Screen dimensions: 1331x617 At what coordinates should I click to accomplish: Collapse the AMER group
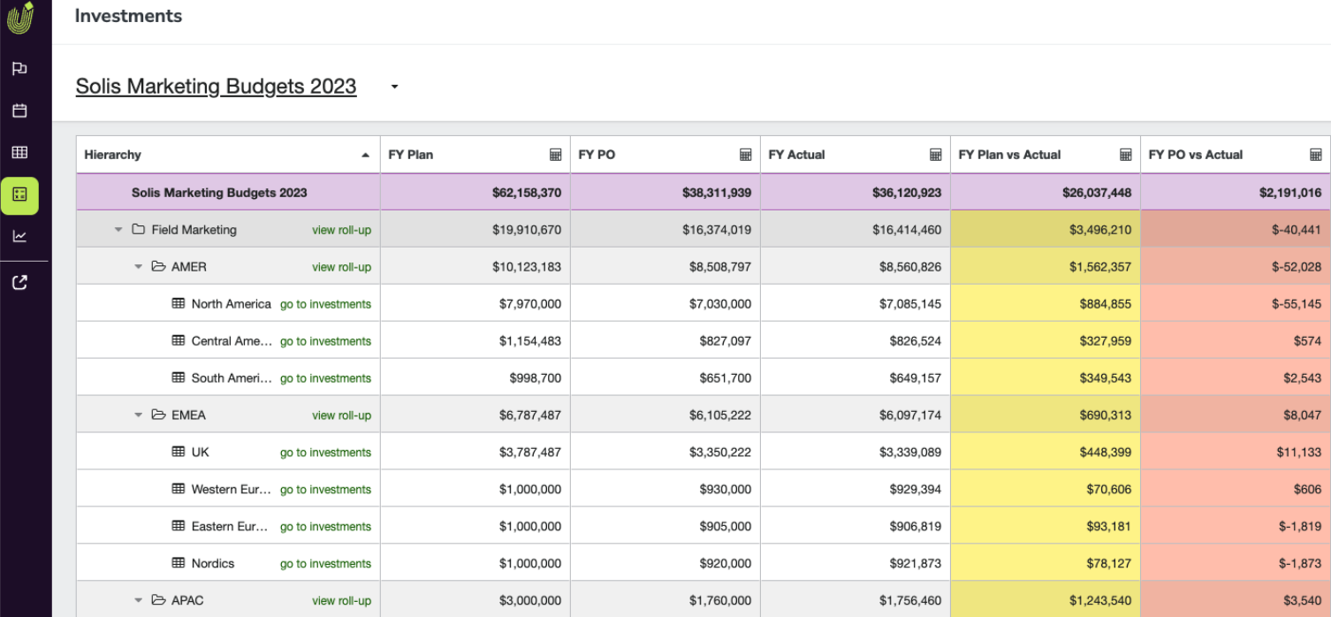139,267
